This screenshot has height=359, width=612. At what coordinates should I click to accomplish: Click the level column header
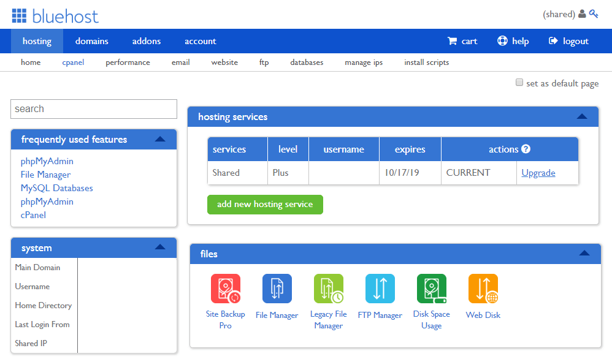click(x=288, y=149)
